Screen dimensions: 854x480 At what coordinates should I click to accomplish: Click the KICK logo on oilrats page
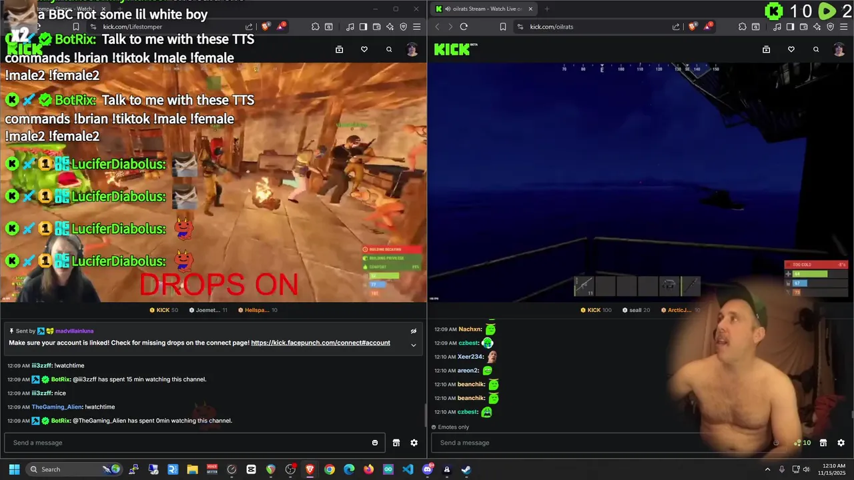456,49
